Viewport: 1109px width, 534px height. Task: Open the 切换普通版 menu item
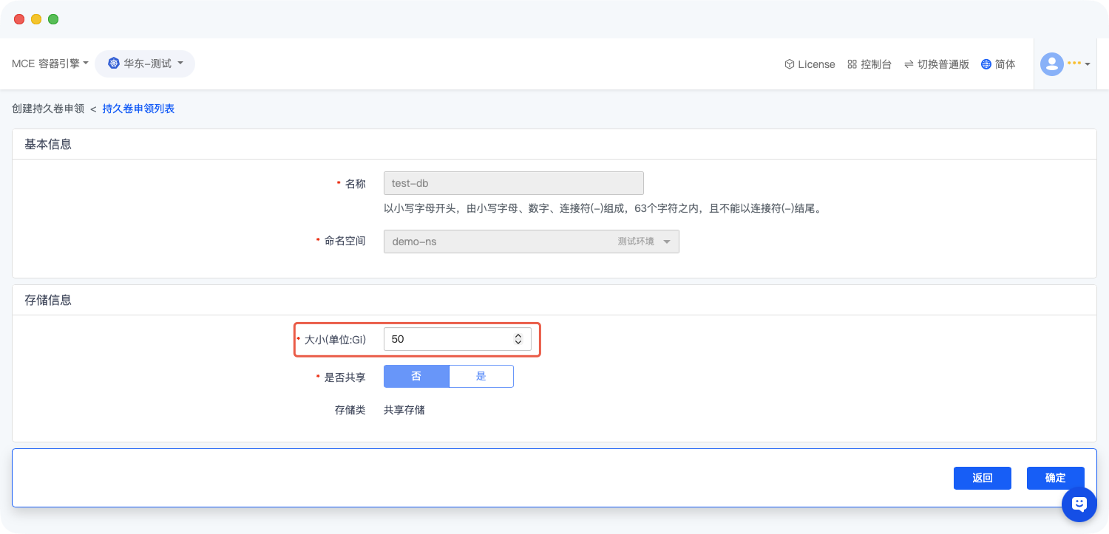coord(943,64)
